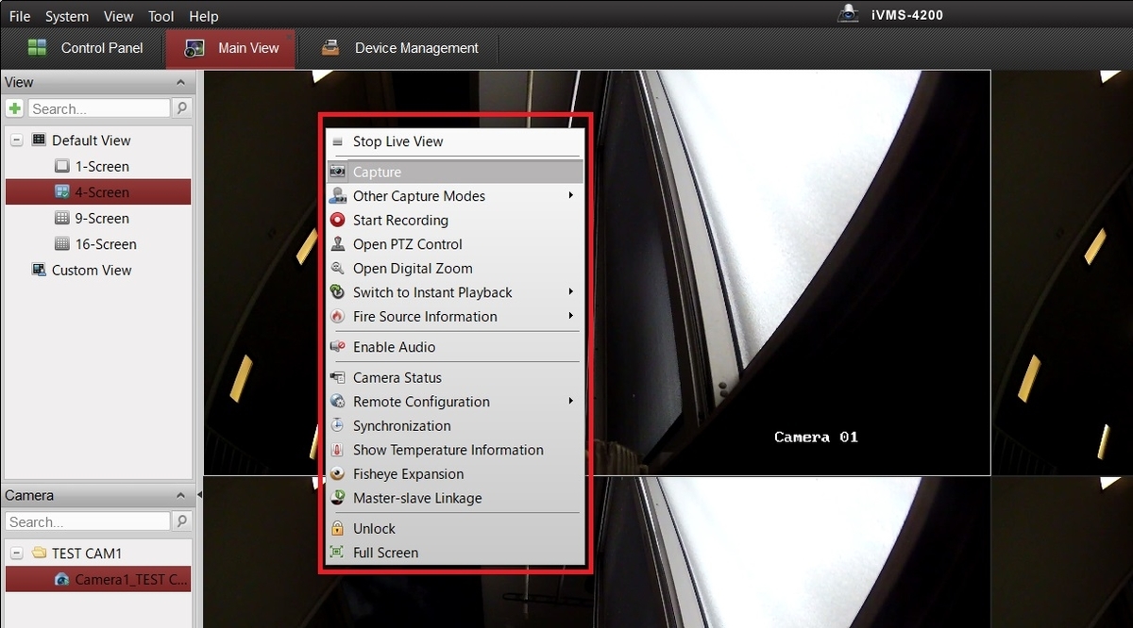The width and height of the screenshot is (1133, 628).
Task: Click the Stop Live View icon
Action: click(337, 141)
